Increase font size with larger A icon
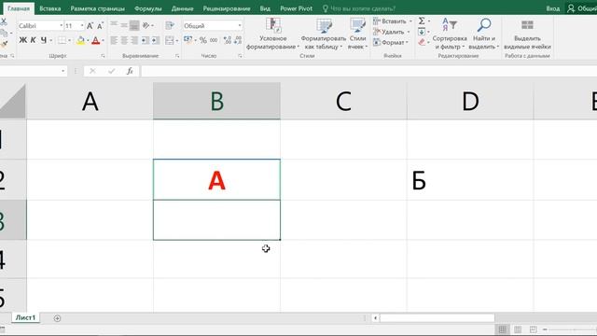597x336 pixels. (x=90, y=26)
